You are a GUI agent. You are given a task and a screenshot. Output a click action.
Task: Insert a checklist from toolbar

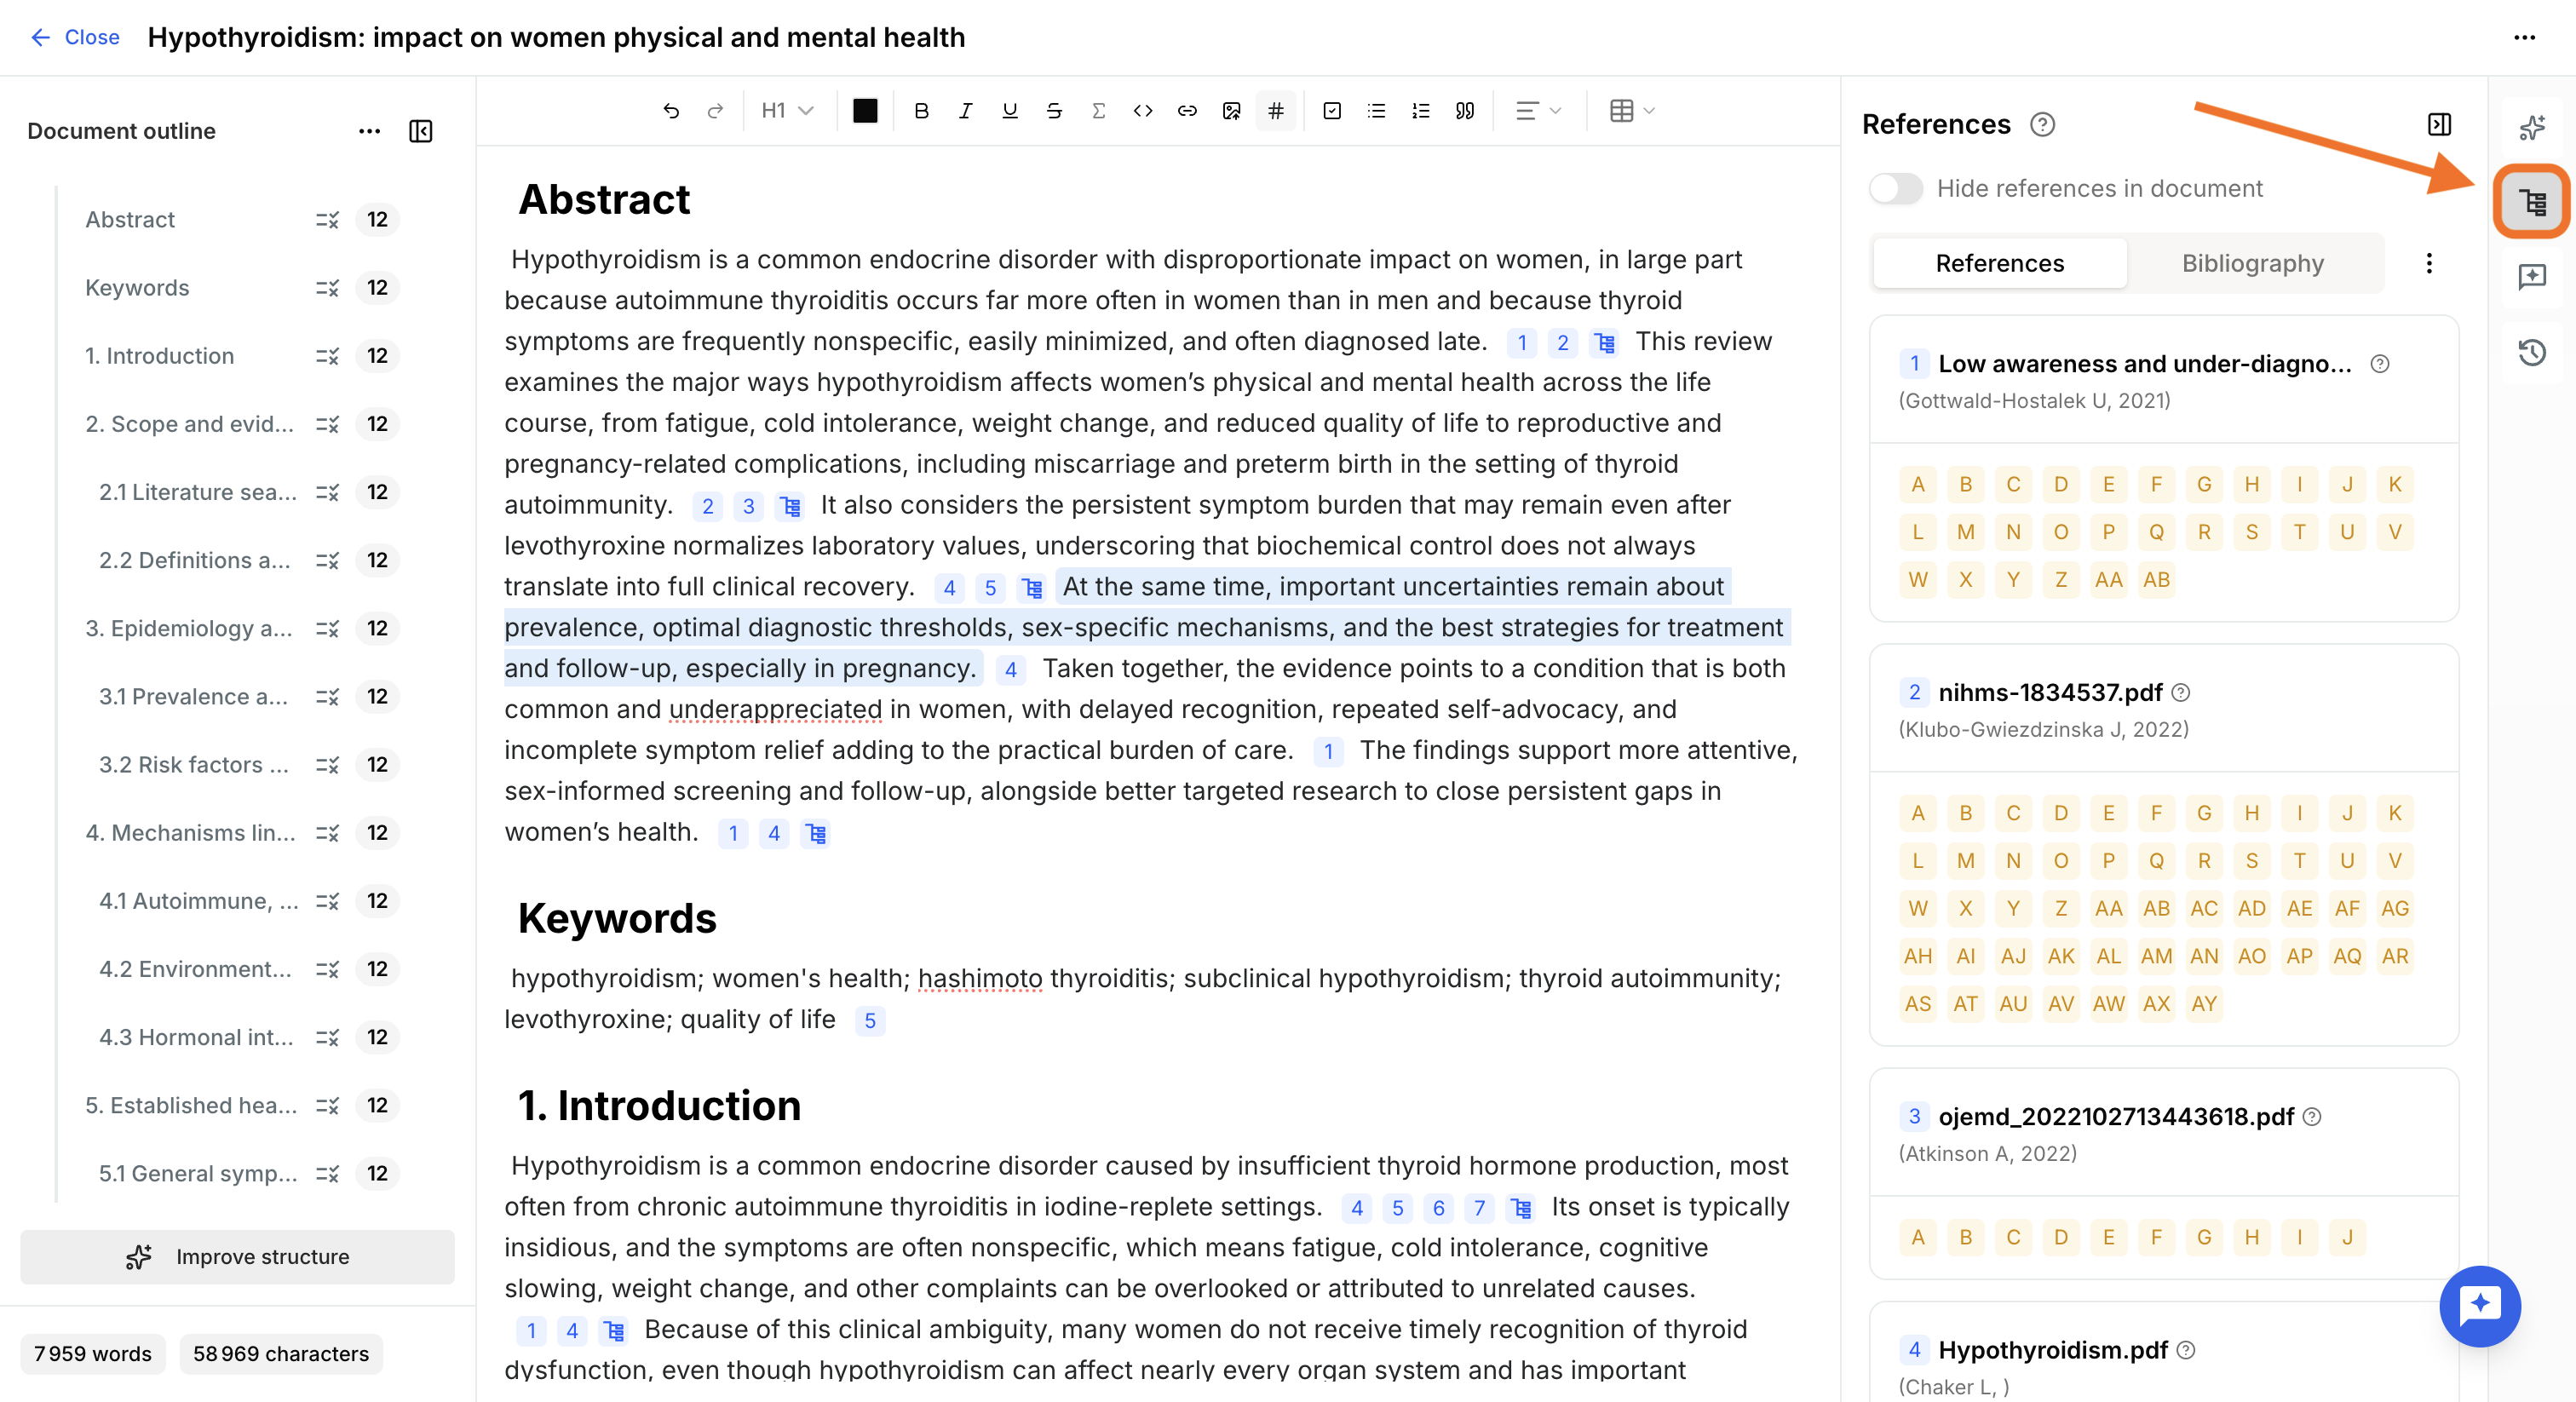[x=1332, y=111]
